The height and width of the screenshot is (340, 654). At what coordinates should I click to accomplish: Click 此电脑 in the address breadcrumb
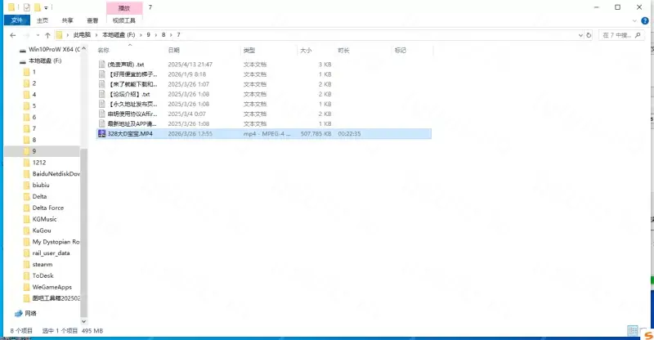83,35
